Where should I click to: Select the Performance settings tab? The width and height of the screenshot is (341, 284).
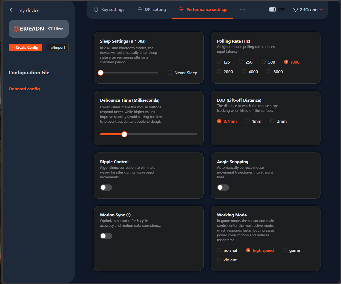[x=203, y=10]
